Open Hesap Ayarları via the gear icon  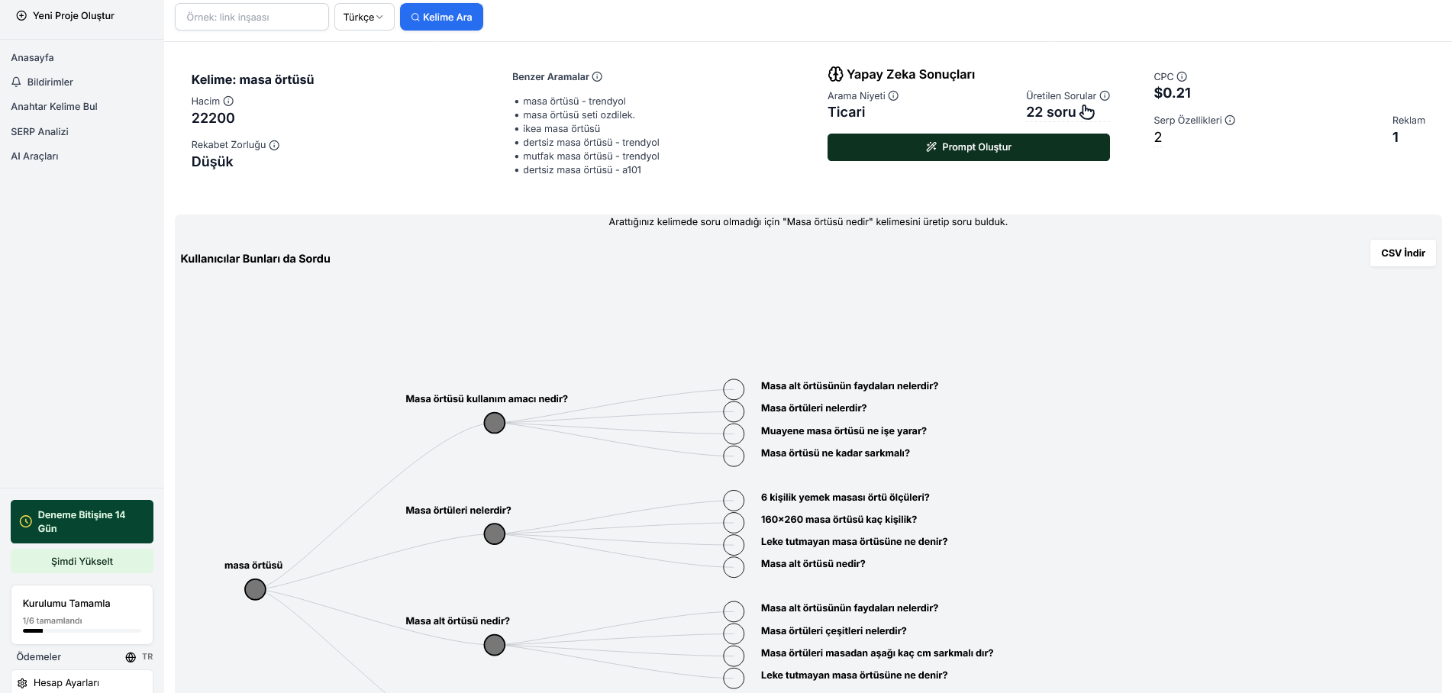click(21, 682)
